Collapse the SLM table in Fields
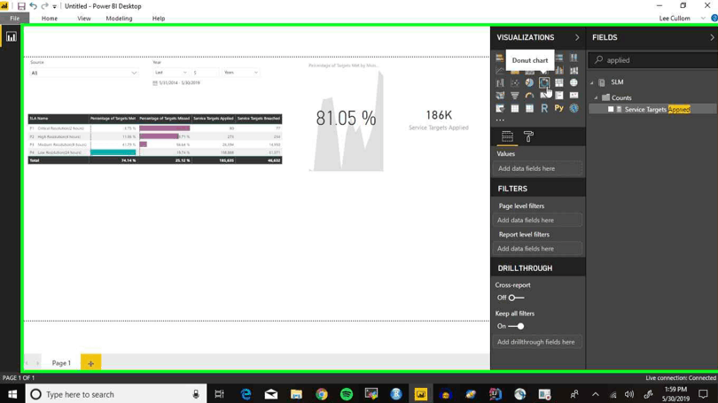Screen dimensions: 718x403 click(591, 82)
